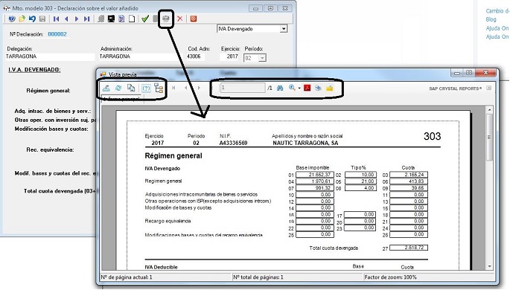Go to previous record in model 303 window
The image size is (510, 290).
point(66,19)
